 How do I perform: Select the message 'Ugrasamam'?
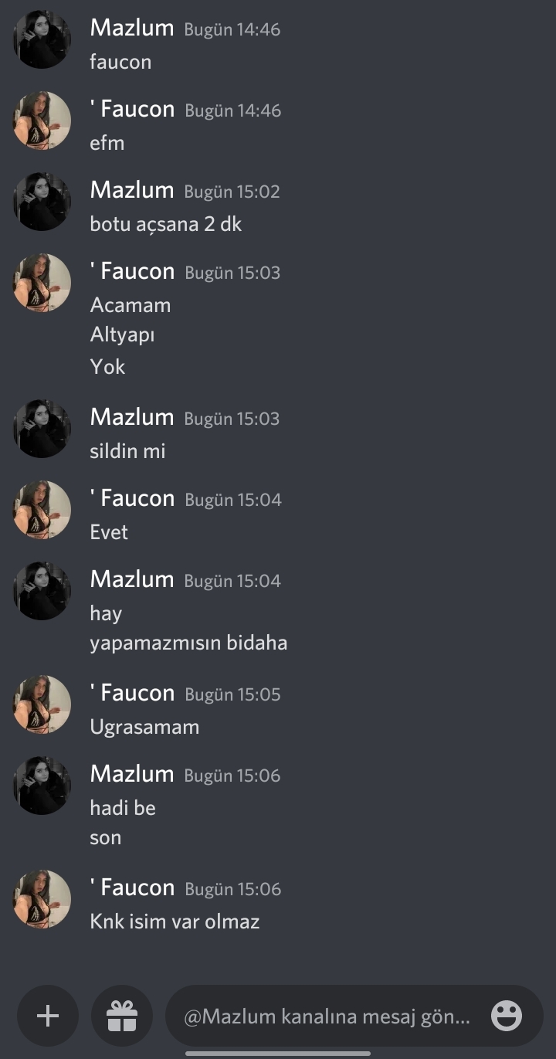[x=144, y=727]
